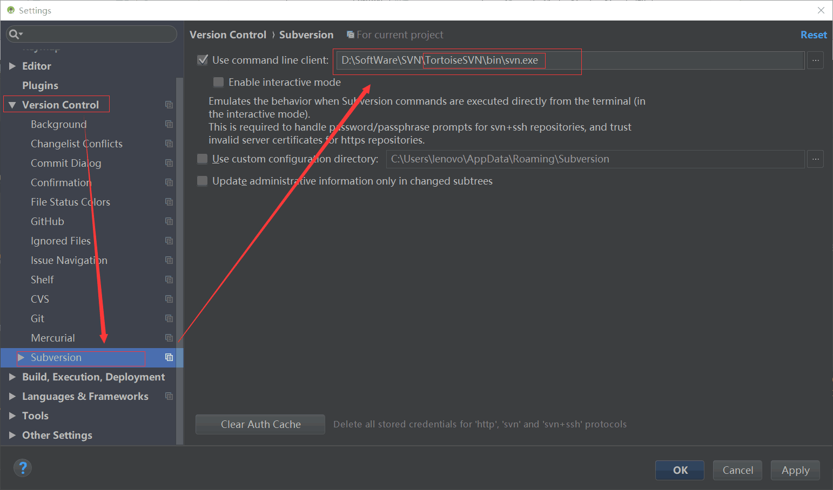The height and width of the screenshot is (490, 833).
Task: Check Use custom configuration directory
Action: click(x=203, y=159)
